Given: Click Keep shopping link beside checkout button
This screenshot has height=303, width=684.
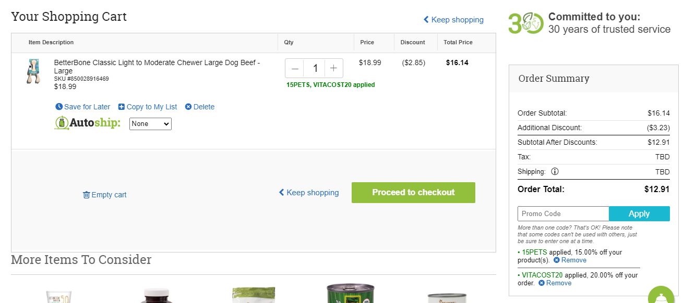Looking at the screenshot, I should click(309, 193).
